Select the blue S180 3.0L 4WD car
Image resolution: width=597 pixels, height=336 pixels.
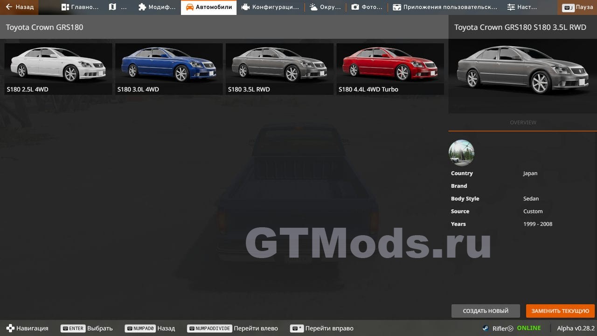[169, 69]
